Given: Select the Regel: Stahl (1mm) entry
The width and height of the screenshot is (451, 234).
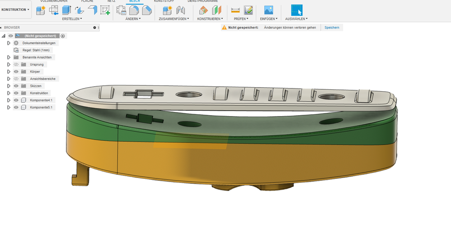Looking at the screenshot, I should [36, 50].
